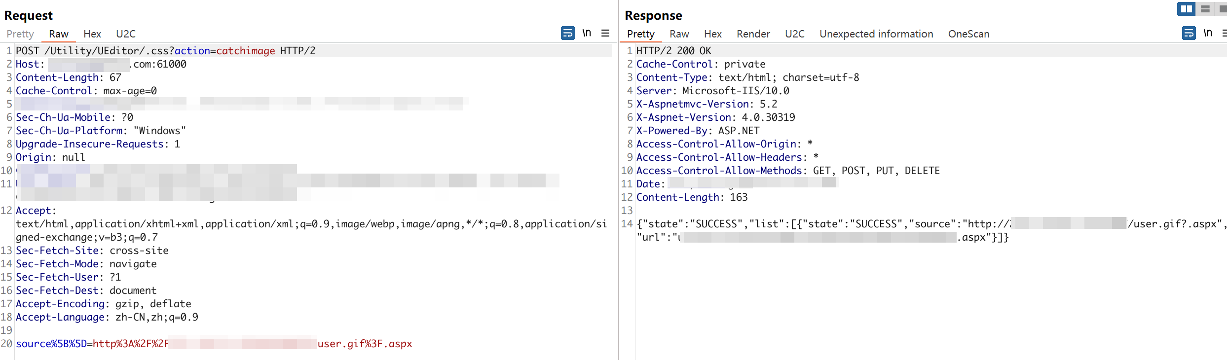The image size is (1227, 360).
Task: Open the Response Render tab
Action: point(753,34)
